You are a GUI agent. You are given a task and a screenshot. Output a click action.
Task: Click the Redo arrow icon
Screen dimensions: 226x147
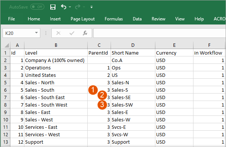[x=78, y=7]
